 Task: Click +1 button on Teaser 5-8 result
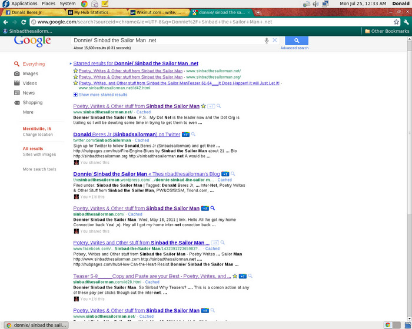coord(242,276)
